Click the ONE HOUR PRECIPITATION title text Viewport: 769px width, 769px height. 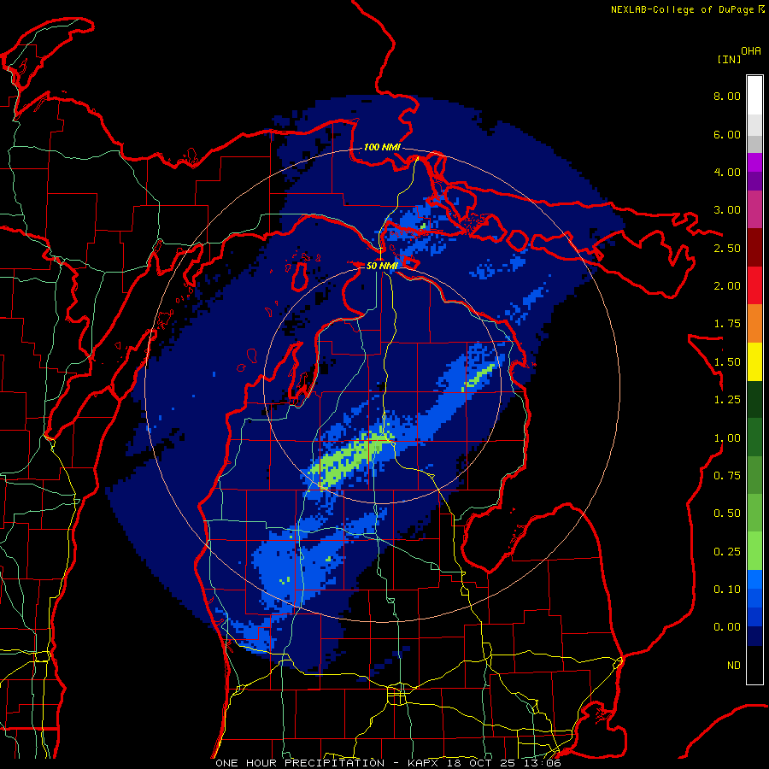pos(300,763)
